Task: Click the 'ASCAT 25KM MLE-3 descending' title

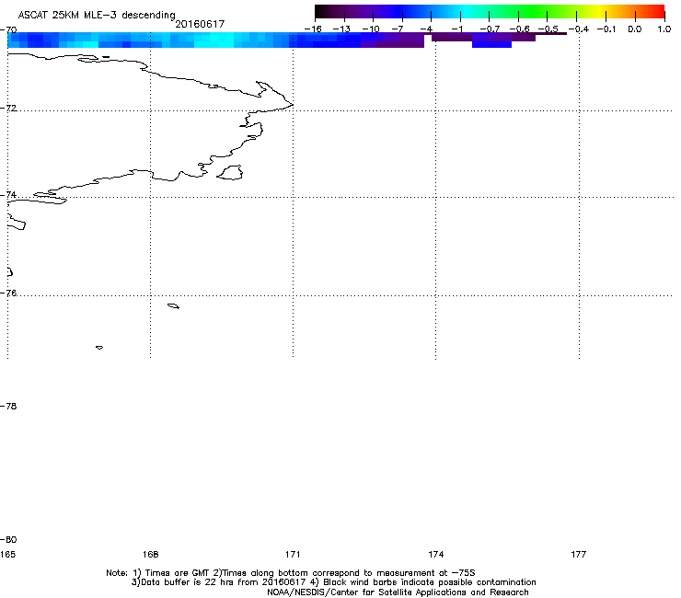Action: (x=97, y=16)
